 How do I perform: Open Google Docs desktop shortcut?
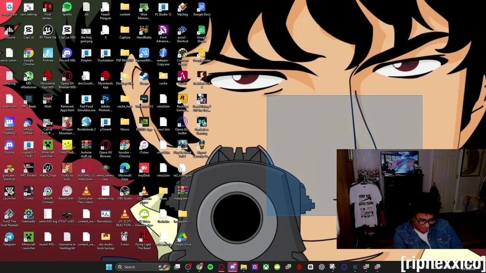coord(202,9)
